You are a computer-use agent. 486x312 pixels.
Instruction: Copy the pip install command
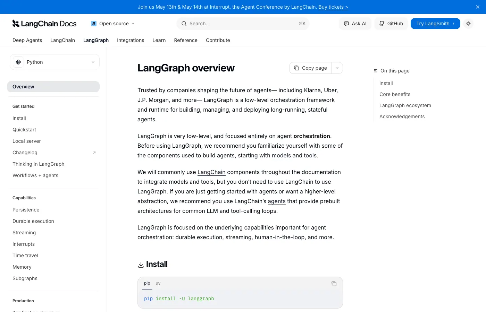pyautogui.click(x=334, y=284)
